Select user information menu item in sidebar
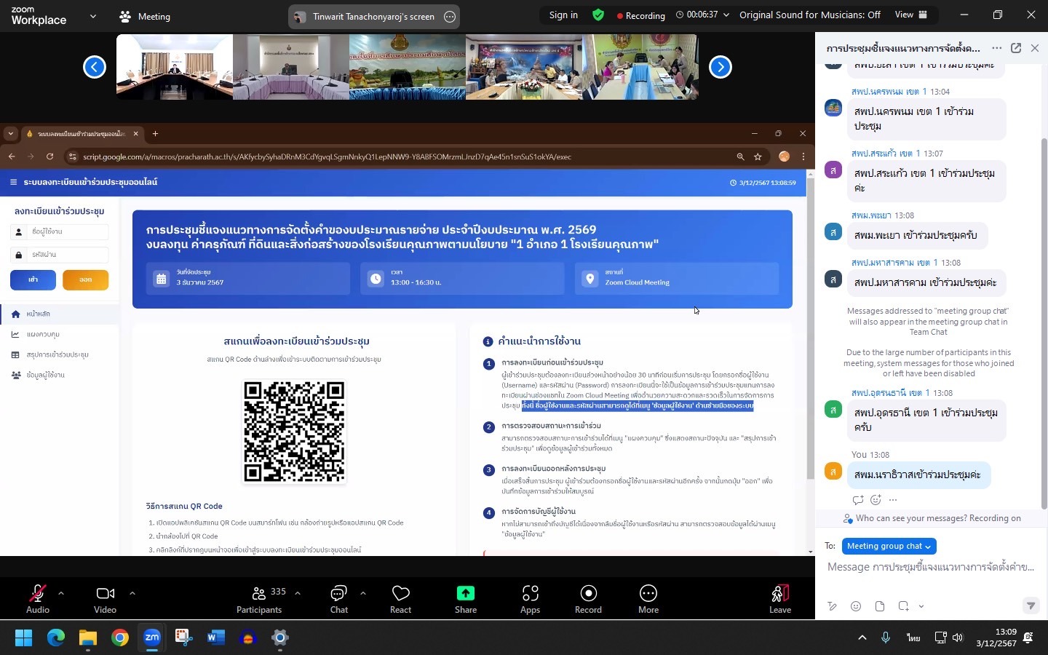The width and height of the screenshot is (1048, 655). (x=60, y=375)
